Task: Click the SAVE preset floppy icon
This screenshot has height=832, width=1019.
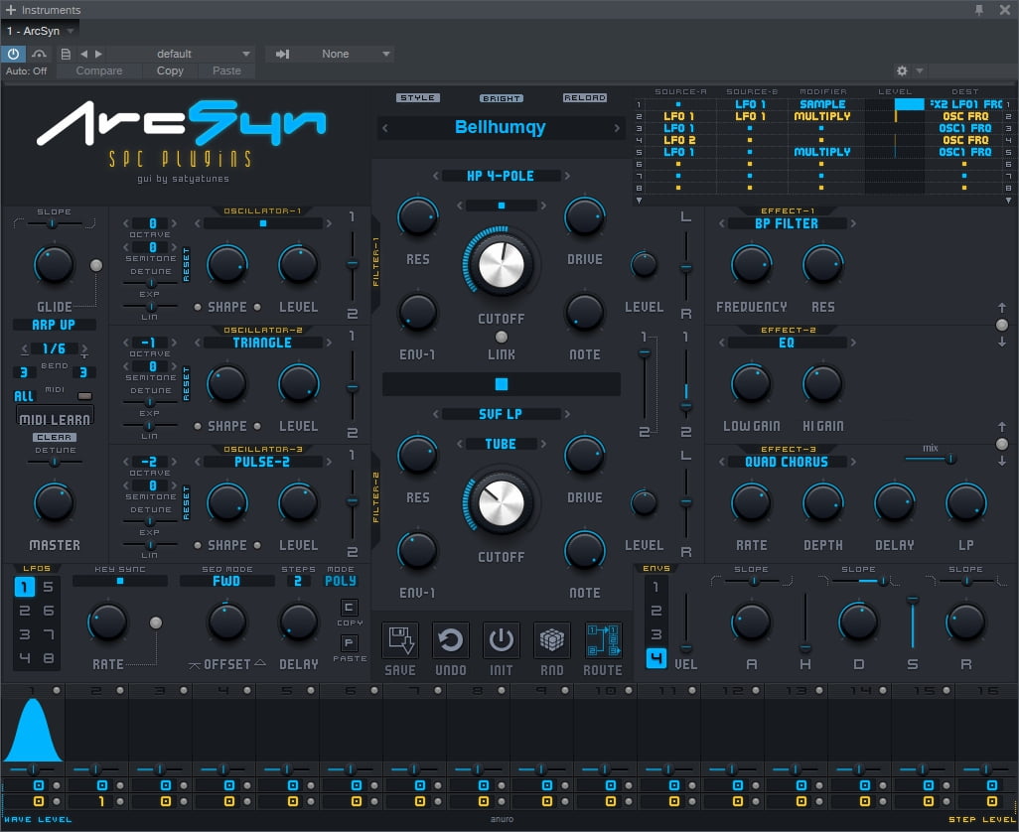Action: [399, 639]
